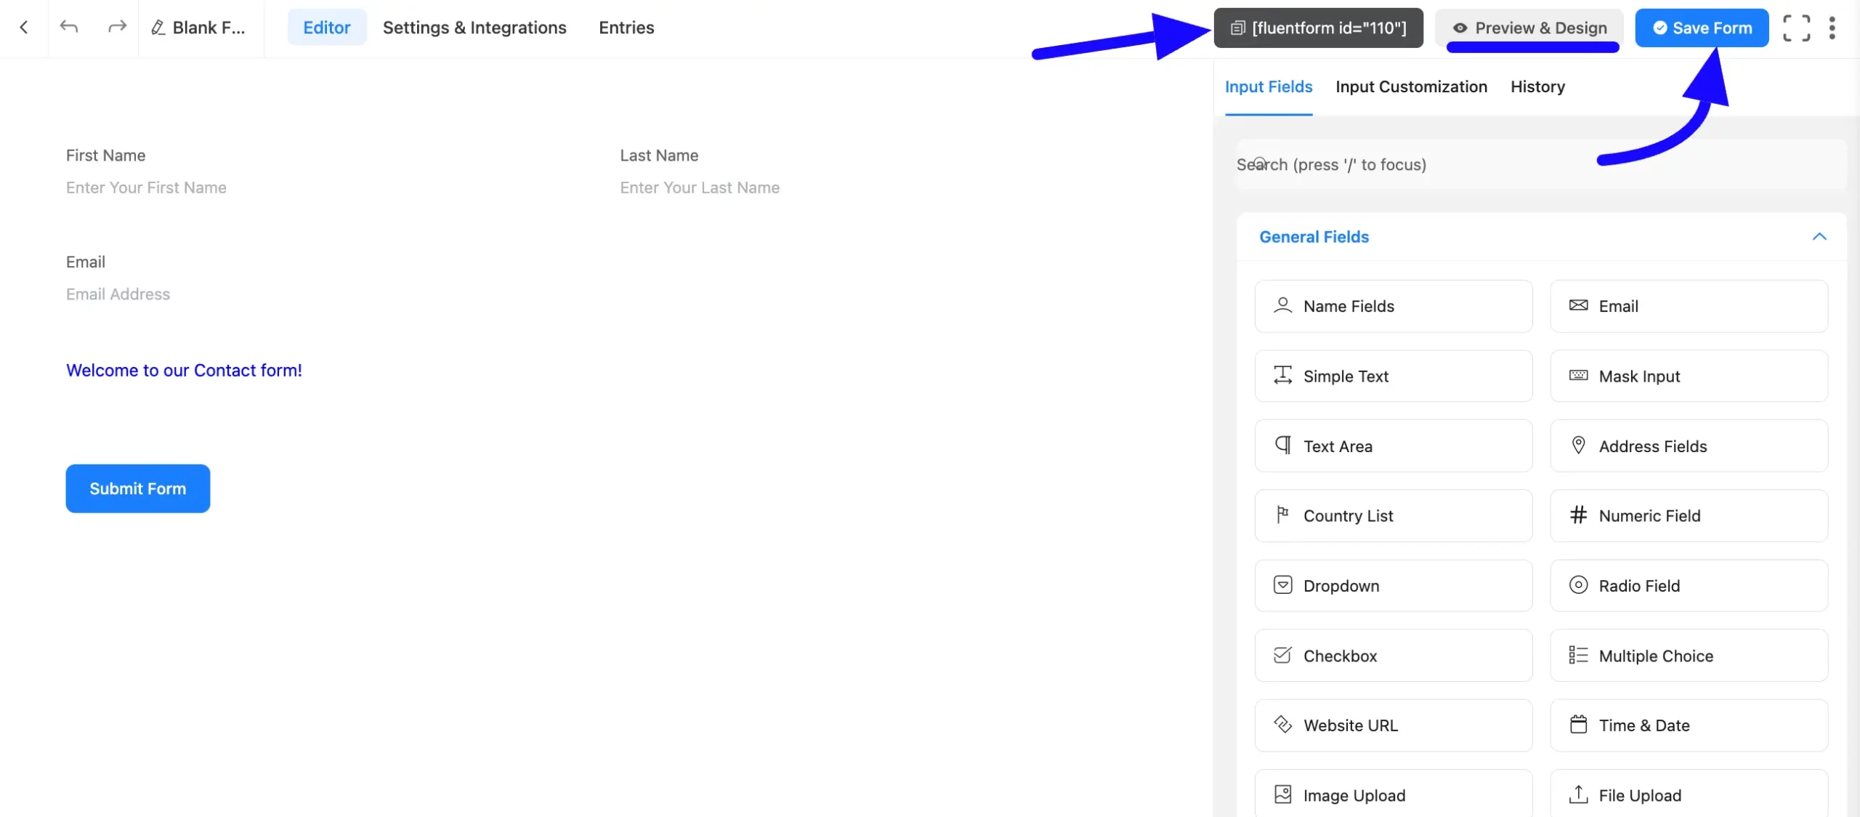This screenshot has width=1860, height=817.
Task: Add an Address Fields element
Action: point(1689,446)
